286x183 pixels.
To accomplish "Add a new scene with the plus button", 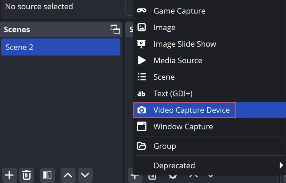I will coord(9,175).
